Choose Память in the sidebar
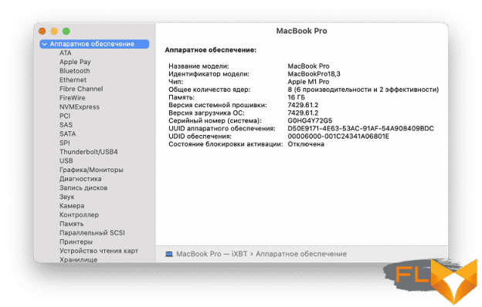The image size is (482, 307). [x=71, y=224]
